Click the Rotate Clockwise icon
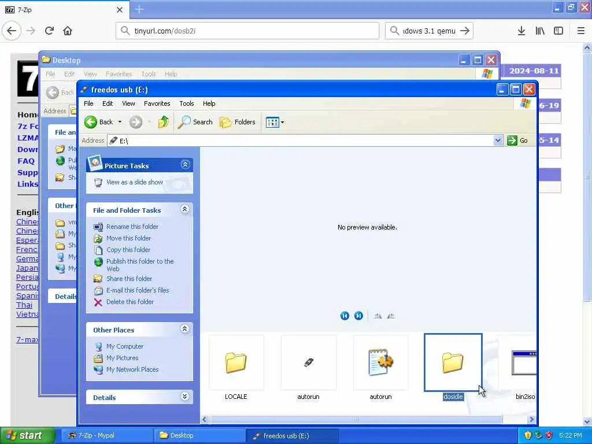The width and height of the screenshot is (592, 444). [378, 316]
